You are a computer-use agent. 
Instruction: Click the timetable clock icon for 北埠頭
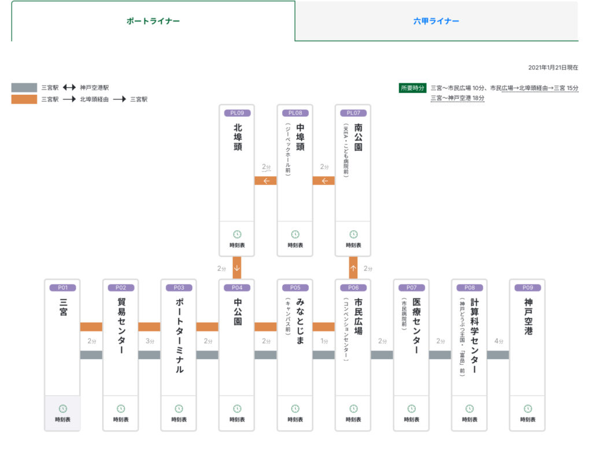237,234
